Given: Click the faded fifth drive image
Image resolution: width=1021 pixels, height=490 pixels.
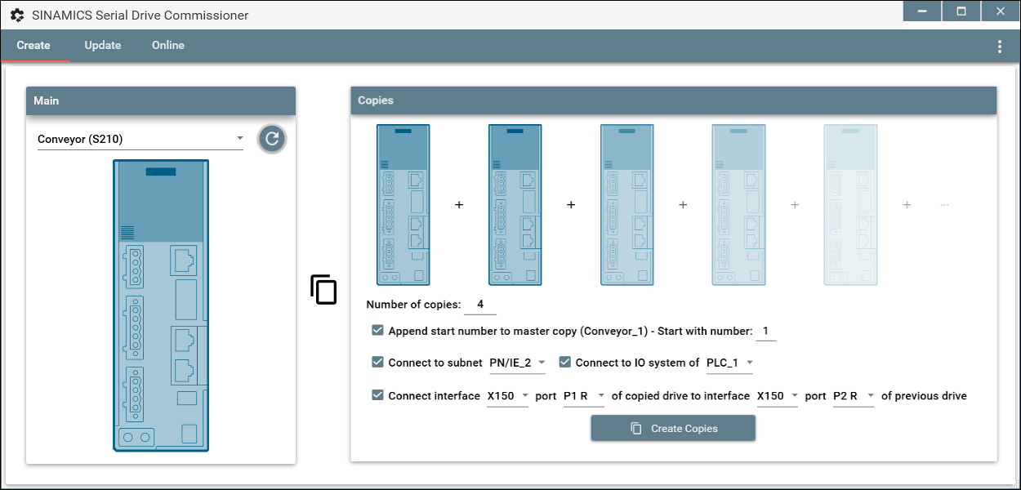Looking at the screenshot, I should [x=850, y=204].
